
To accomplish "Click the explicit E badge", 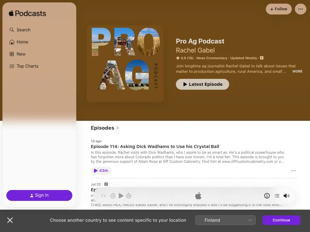I will (262, 58).
